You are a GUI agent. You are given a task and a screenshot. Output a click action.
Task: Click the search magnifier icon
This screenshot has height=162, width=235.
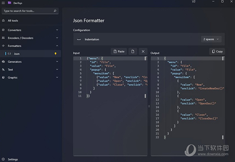55,11
